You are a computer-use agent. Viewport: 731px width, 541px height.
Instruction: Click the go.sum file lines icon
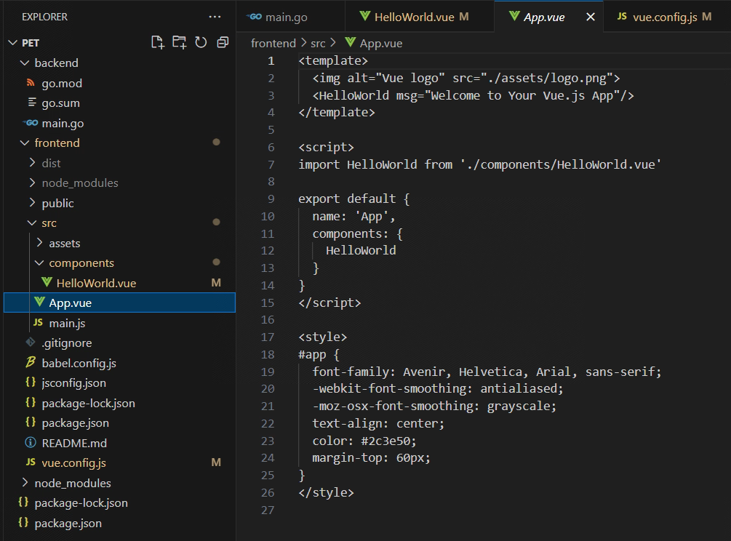pyautogui.click(x=32, y=103)
